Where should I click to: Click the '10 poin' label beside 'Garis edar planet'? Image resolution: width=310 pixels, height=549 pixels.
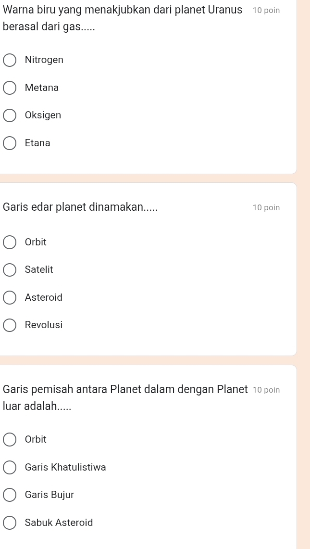pyautogui.click(x=266, y=208)
